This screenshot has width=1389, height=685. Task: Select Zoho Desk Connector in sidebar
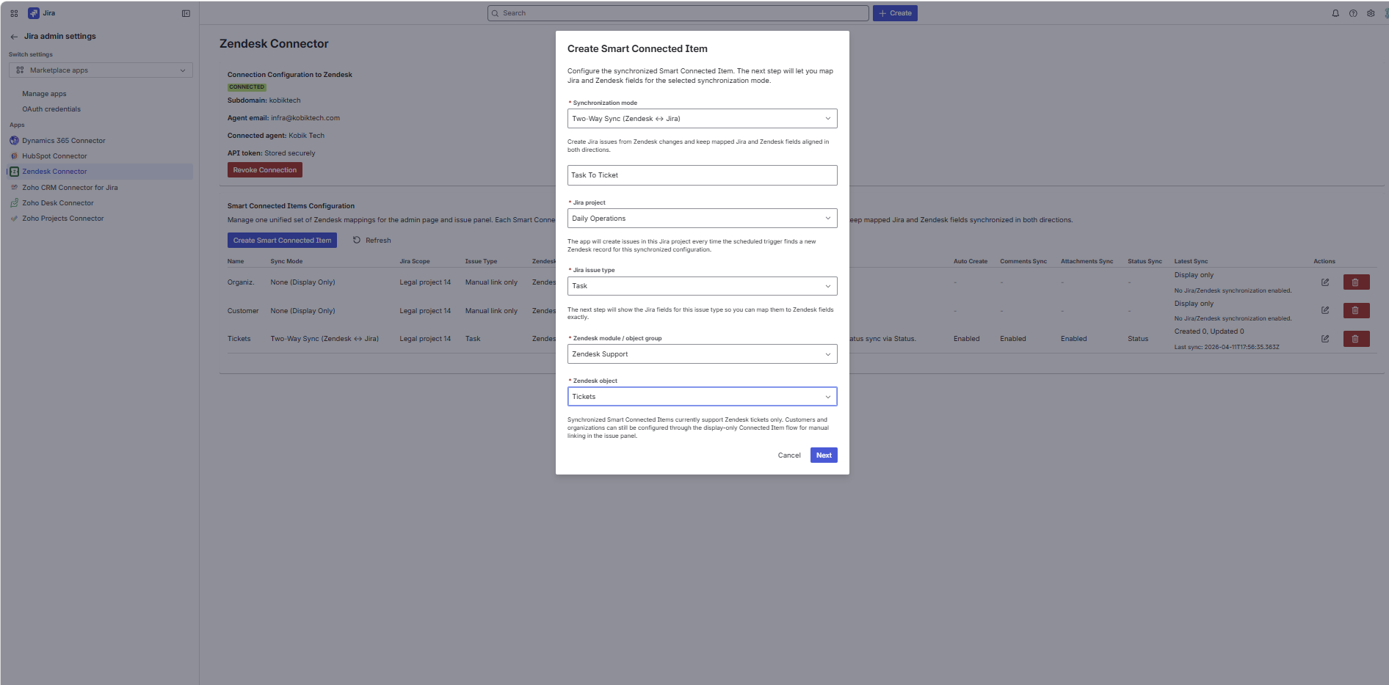(58, 203)
